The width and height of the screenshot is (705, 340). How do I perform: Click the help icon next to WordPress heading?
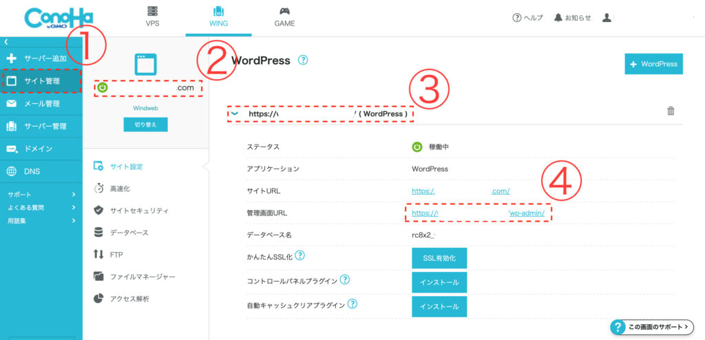[303, 61]
